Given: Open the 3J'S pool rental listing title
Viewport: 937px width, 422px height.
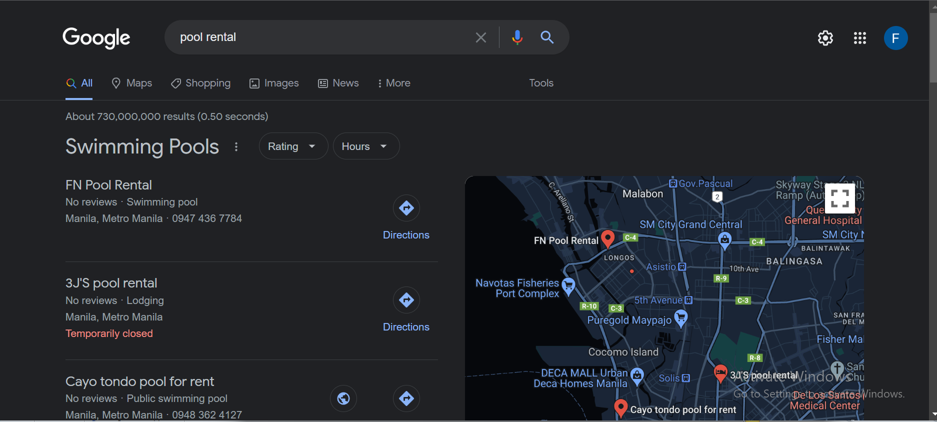Looking at the screenshot, I should 111,283.
